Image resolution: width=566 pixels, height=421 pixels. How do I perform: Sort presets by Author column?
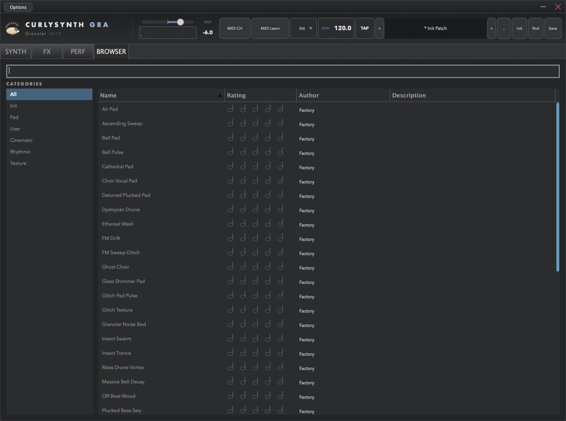click(x=343, y=95)
